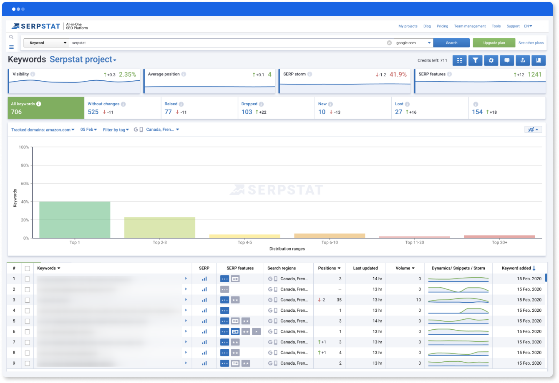Open the Pricing link
This screenshot has width=559, height=383.
tap(442, 26)
